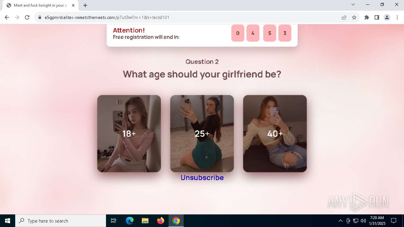The image size is (404, 227).
Task: Click countdown digit 3 box
Action: click(x=285, y=33)
